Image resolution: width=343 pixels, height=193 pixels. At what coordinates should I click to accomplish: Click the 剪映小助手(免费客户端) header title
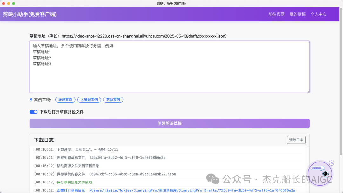tap(30, 14)
